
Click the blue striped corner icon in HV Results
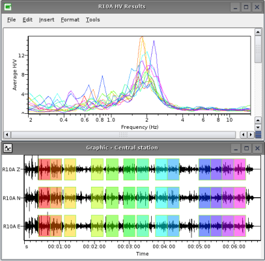(x=258, y=135)
